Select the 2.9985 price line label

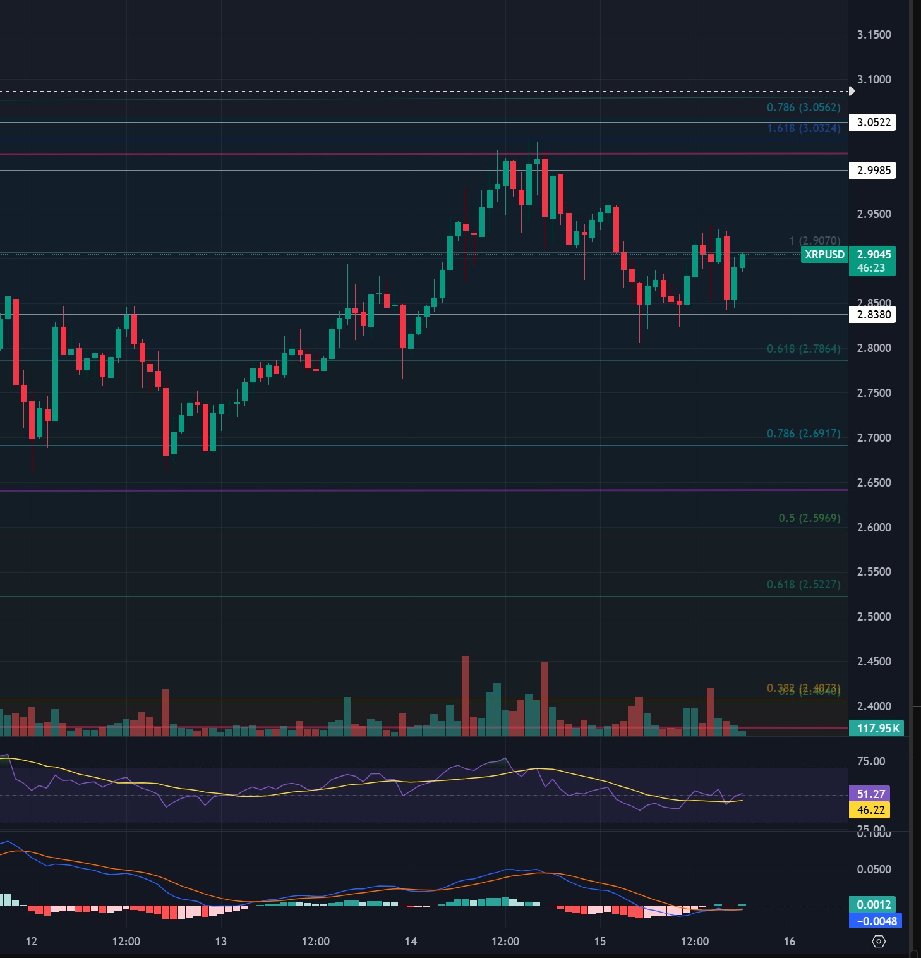point(873,171)
